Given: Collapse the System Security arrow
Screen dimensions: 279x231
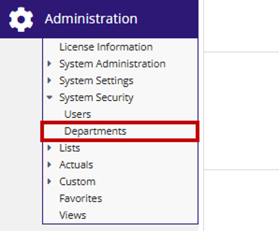Looking at the screenshot, I should [x=49, y=98].
